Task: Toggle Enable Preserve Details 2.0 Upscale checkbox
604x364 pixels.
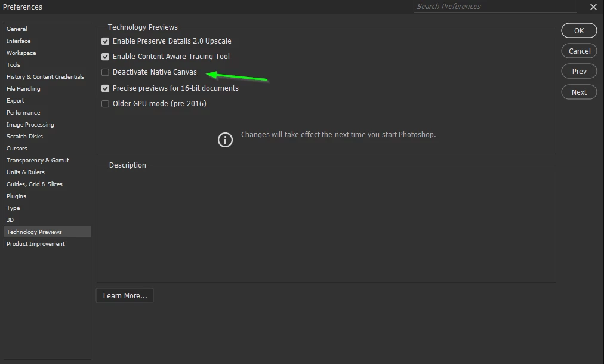Action: (105, 41)
